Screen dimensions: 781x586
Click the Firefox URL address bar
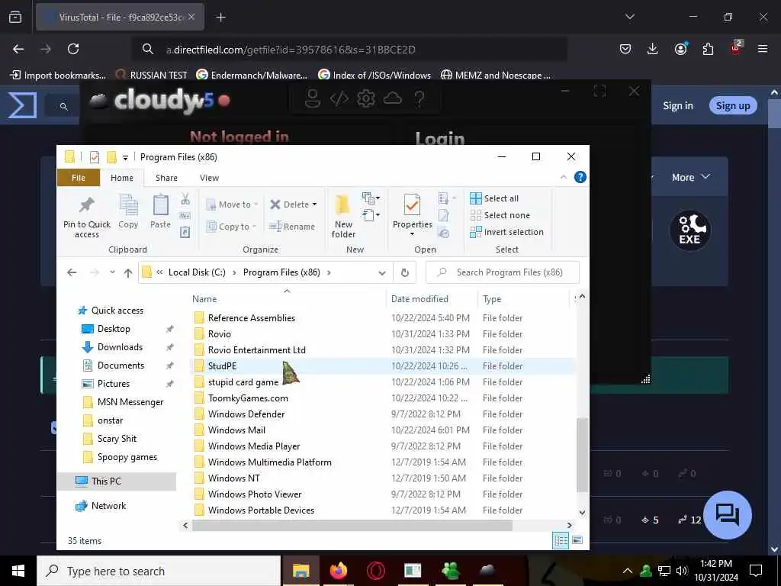(x=349, y=50)
